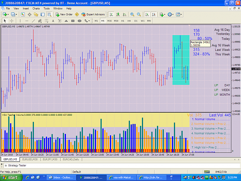Screen dimensions: 241x181
Task: Click the Zoom In magnifier icon
Action: 132,14
